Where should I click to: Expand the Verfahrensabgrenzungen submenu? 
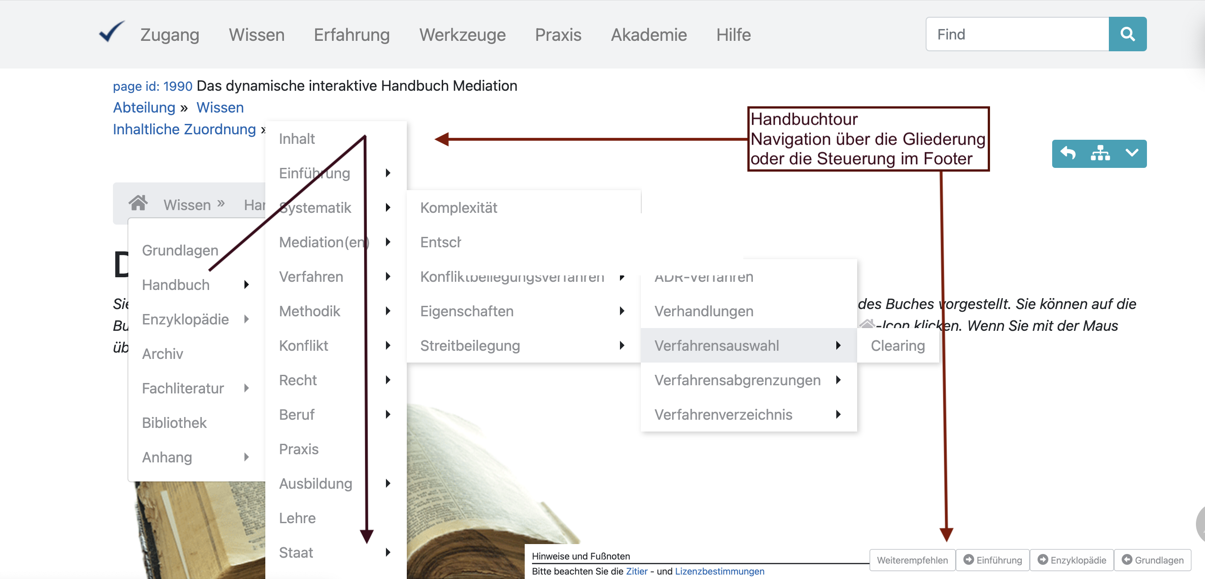(x=838, y=380)
